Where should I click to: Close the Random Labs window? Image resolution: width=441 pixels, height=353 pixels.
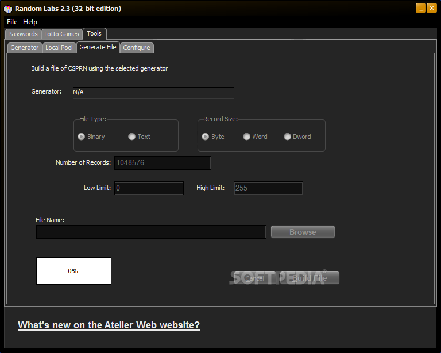[432, 8]
